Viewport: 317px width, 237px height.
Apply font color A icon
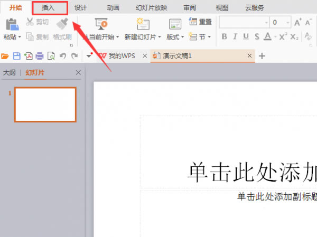pos(268,36)
